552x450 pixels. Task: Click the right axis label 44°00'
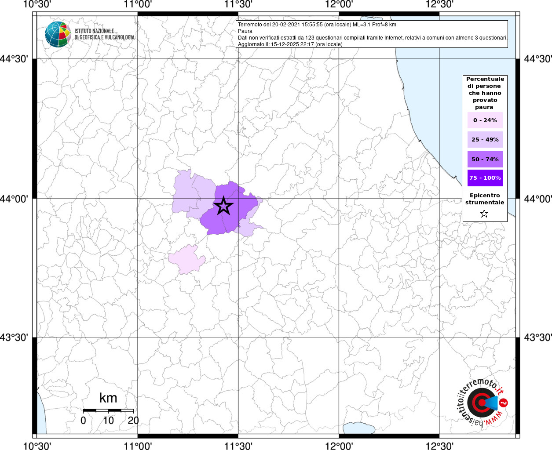coord(537,199)
